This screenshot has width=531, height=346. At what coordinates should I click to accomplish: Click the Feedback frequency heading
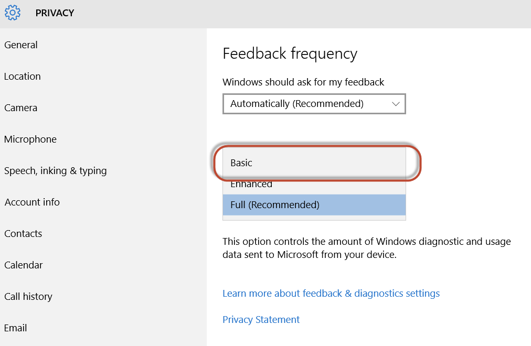[x=290, y=54]
